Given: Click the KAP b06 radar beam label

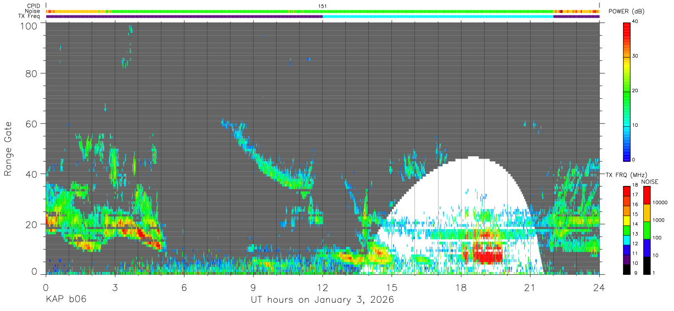Looking at the screenshot, I should [65, 300].
